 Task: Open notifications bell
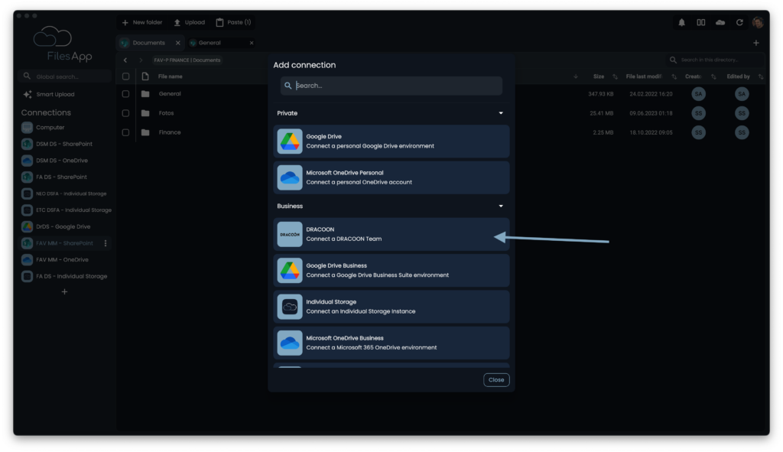pos(681,22)
